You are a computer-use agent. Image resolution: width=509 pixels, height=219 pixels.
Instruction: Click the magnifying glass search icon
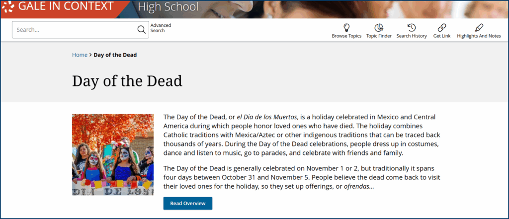point(142,29)
